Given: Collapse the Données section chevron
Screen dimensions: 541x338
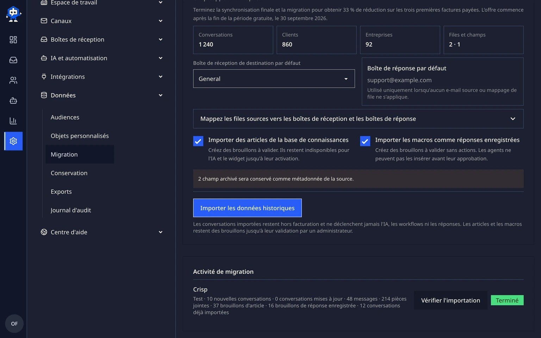Looking at the screenshot, I should (161, 95).
